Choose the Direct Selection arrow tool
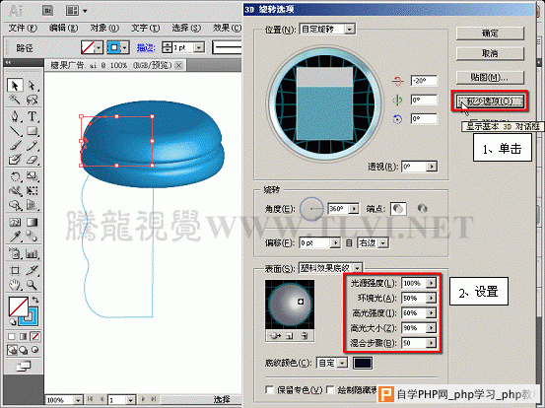545x408 pixels. [32, 86]
